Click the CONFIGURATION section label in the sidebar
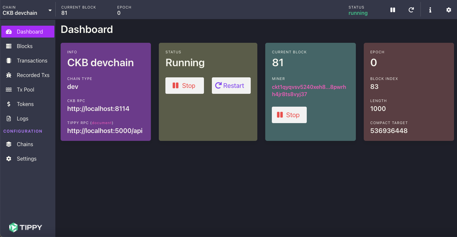Screen dimensions: 457x237 click(23, 131)
